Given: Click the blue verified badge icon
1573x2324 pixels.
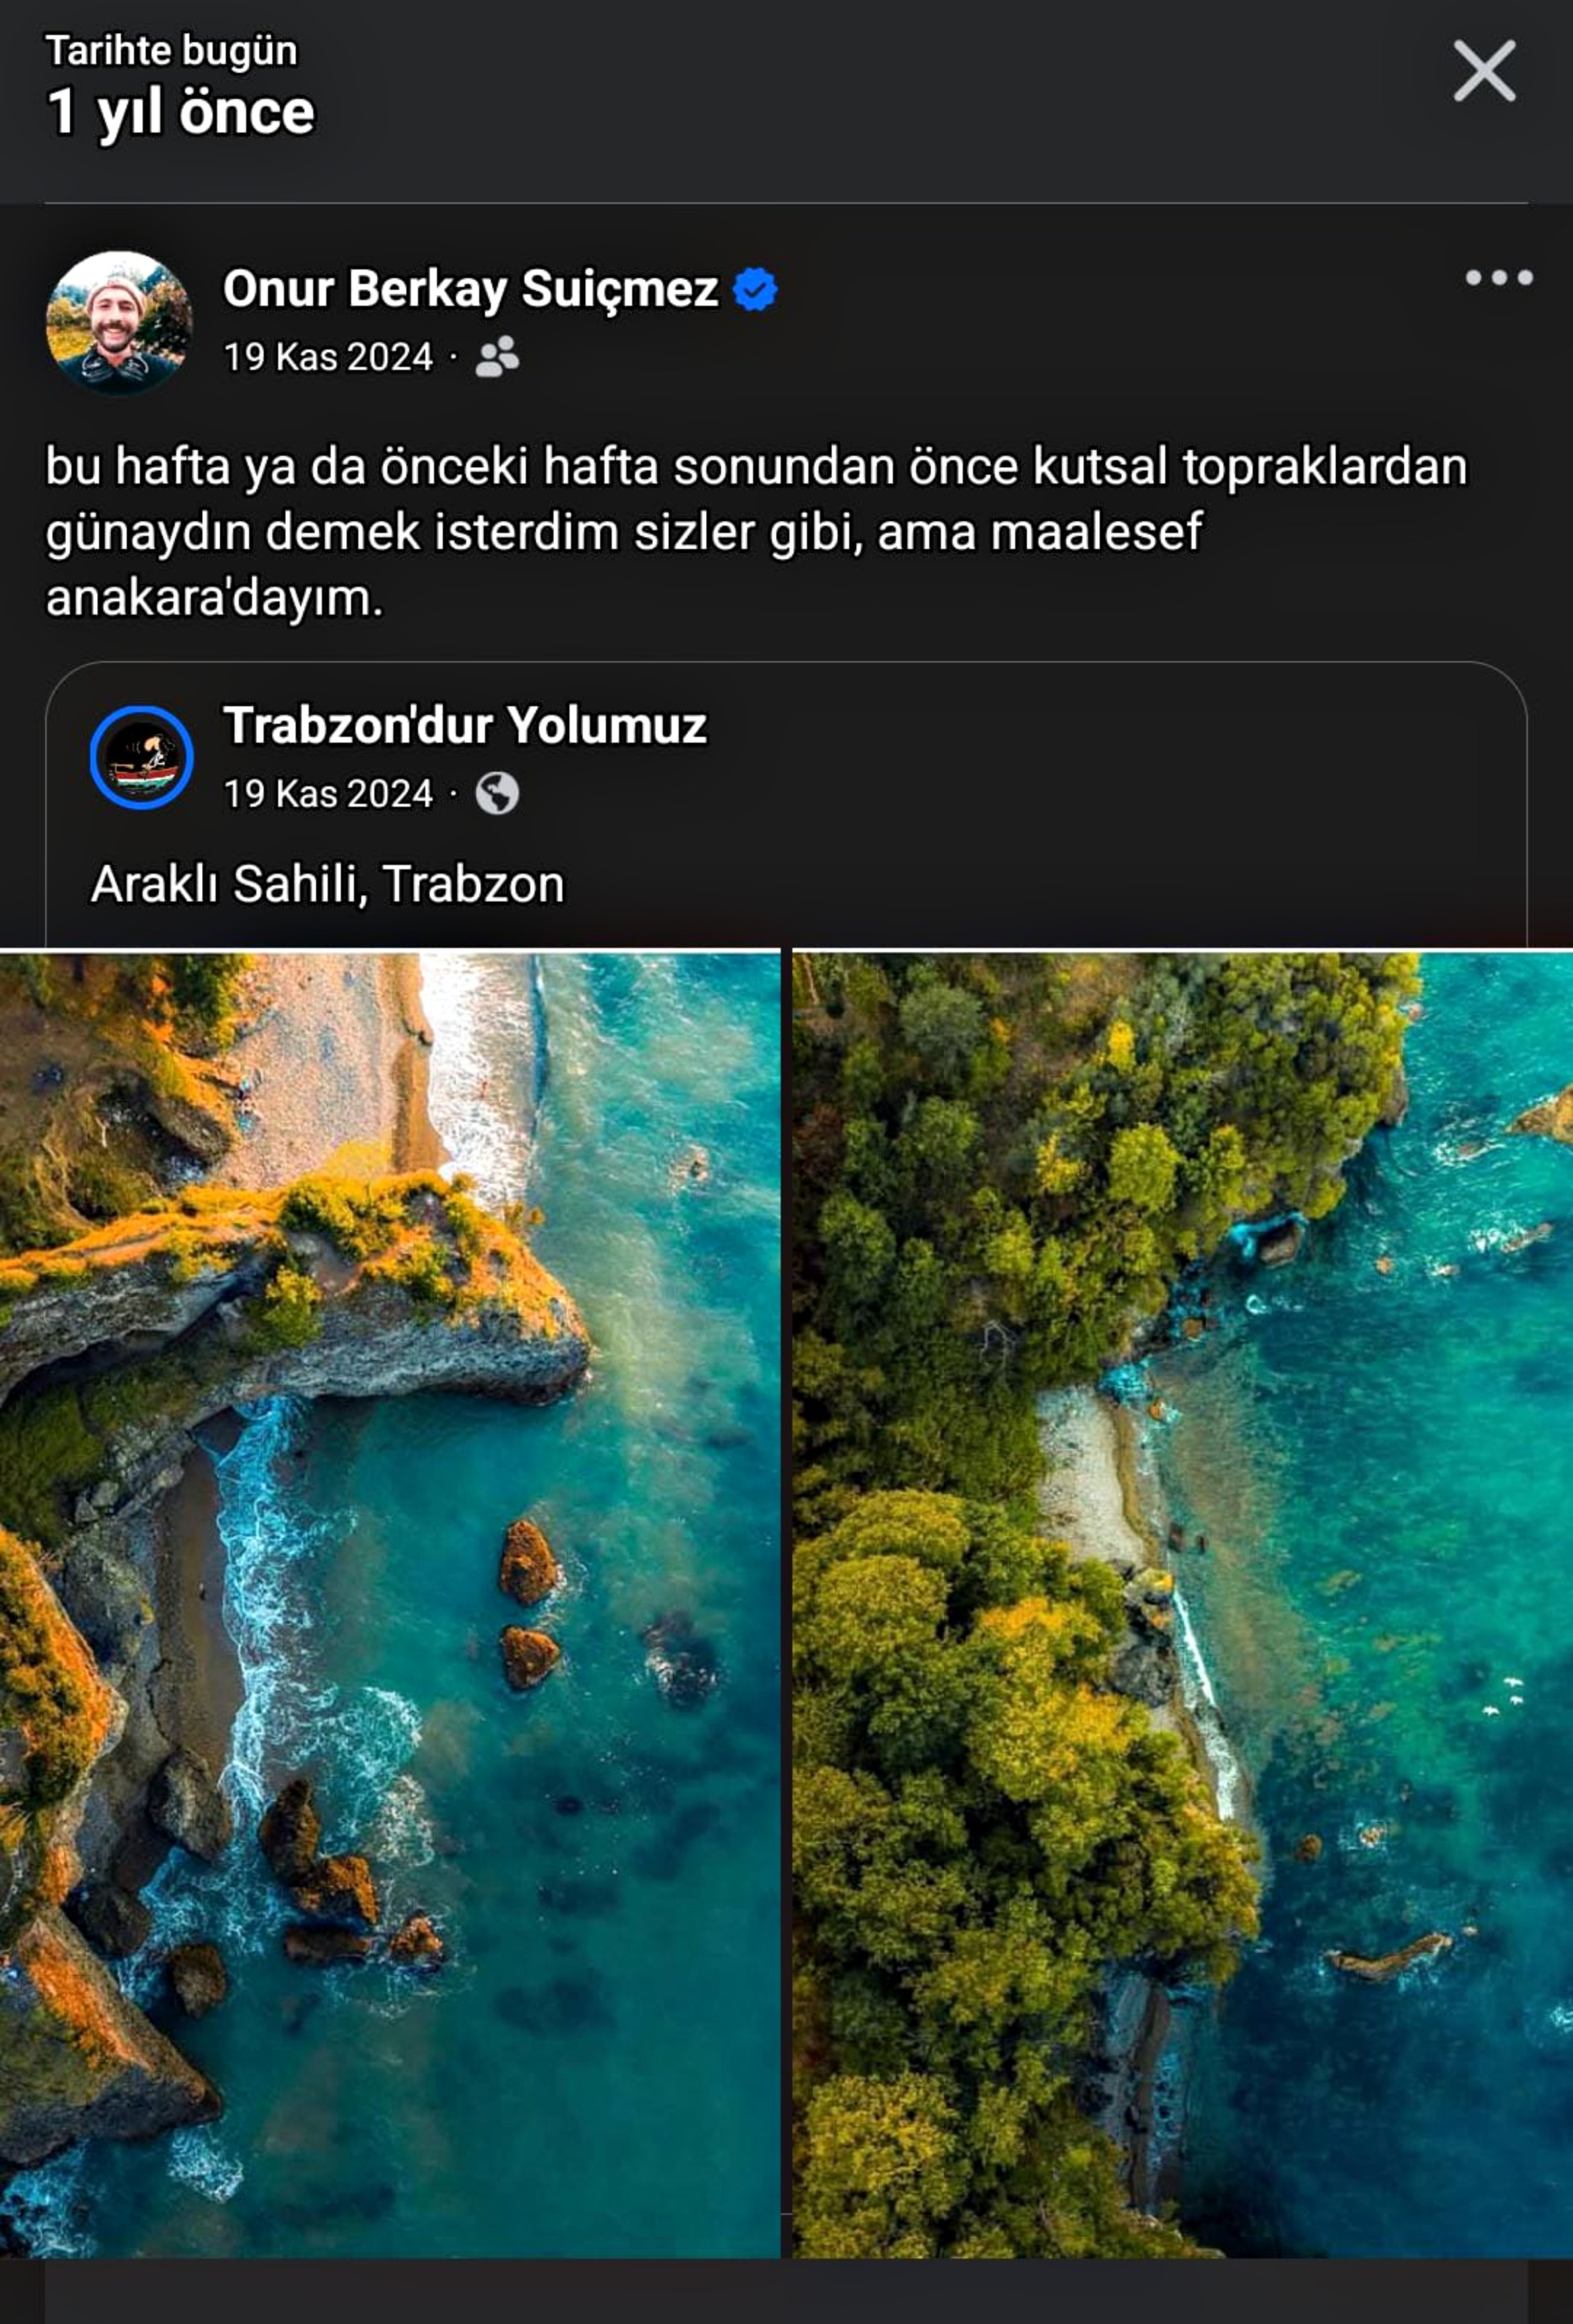Looking at the screenshot, I should (x=755, y=290).
